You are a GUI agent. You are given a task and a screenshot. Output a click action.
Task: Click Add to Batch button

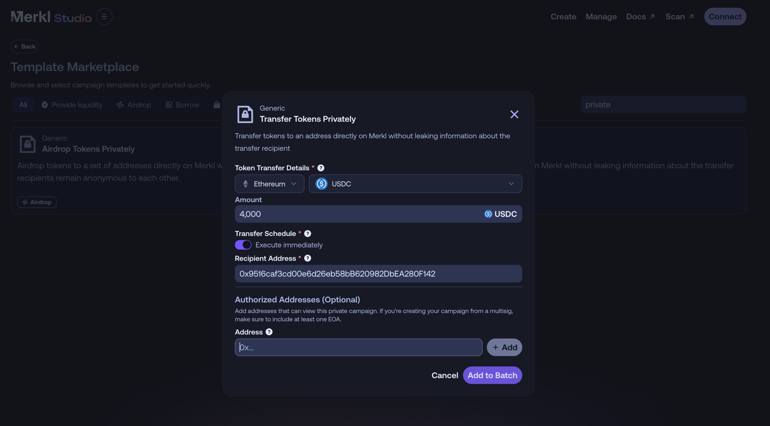pos(492,376)
